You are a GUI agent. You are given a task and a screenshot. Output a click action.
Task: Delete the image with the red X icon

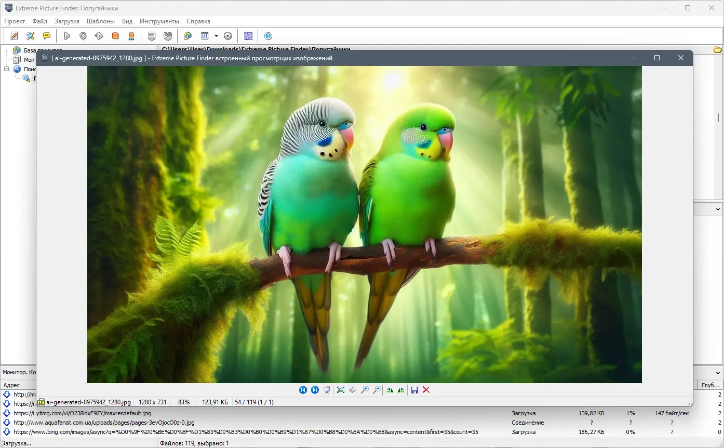point(426,390)
